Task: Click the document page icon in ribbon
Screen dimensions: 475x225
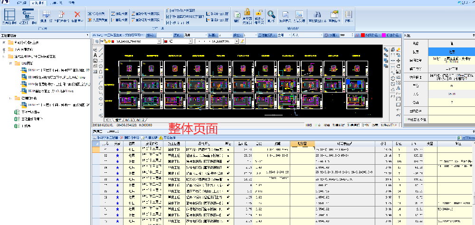Action: (x=285, y=15)
